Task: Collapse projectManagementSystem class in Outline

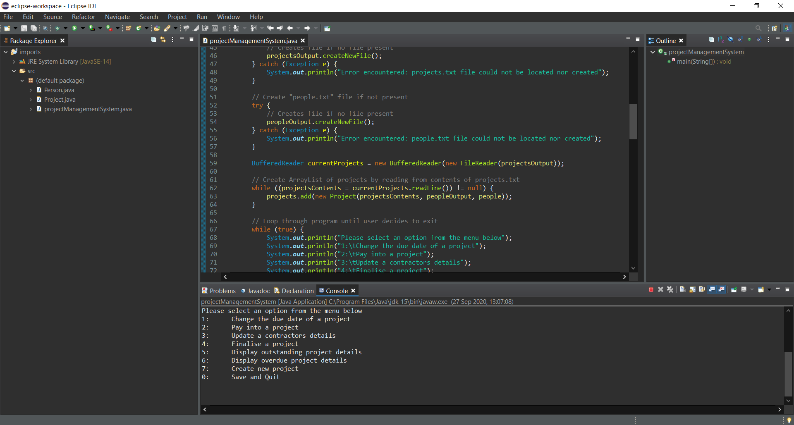Action: pos(653,52)
